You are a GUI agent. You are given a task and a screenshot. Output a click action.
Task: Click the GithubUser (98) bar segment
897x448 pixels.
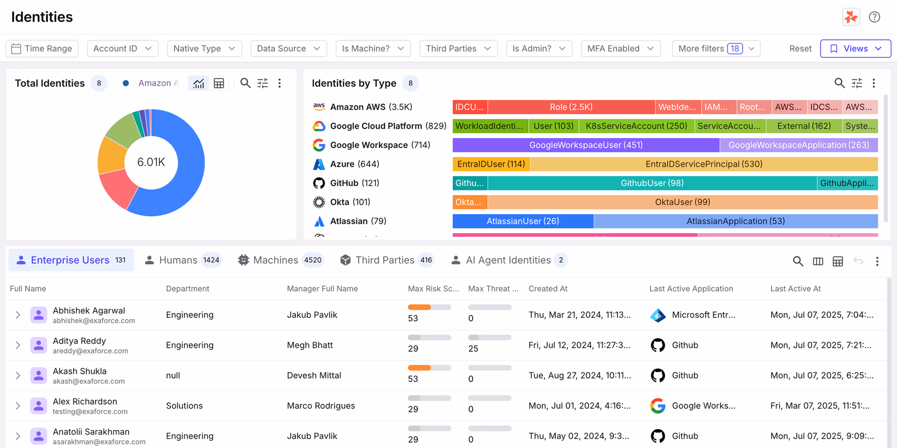point(652,183)
